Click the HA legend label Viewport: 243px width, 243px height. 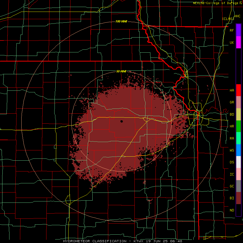coord(232,90)
